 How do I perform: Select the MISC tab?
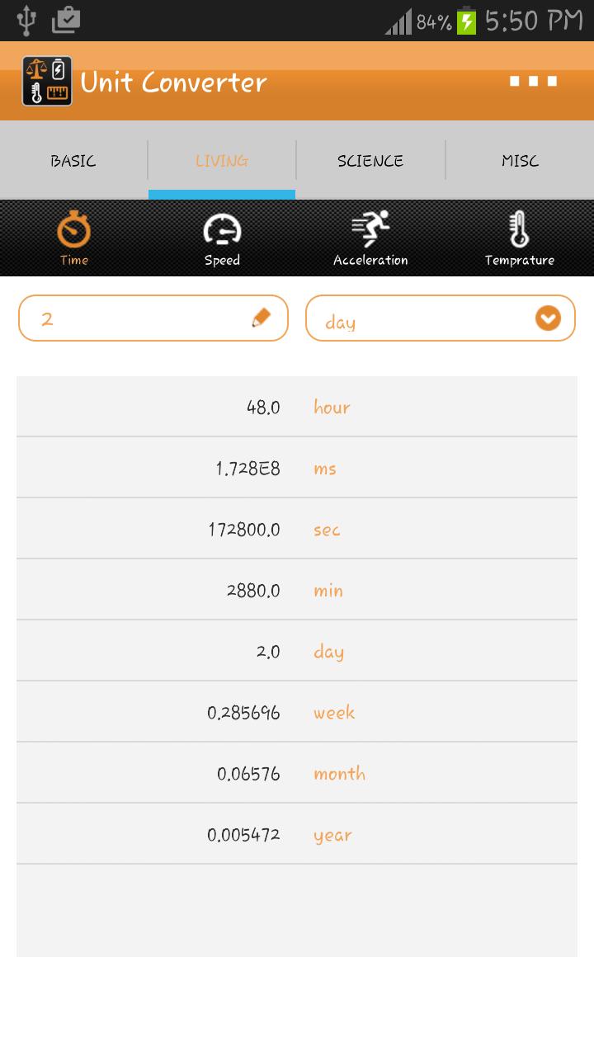520,160
